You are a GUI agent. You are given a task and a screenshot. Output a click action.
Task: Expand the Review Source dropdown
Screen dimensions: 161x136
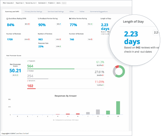31,3
